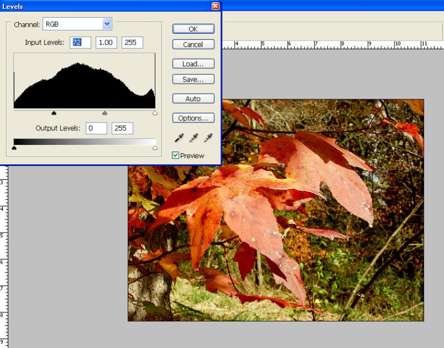Select the output black level slider

pyautogui.click(x=14, y=148)
